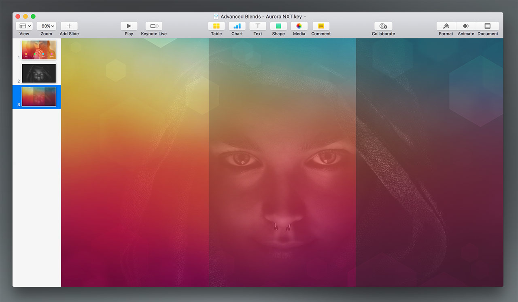Viewport: 518px width, 302px height.
Task: Add a Comment sticky note
Action: click(x=321, y=26)
